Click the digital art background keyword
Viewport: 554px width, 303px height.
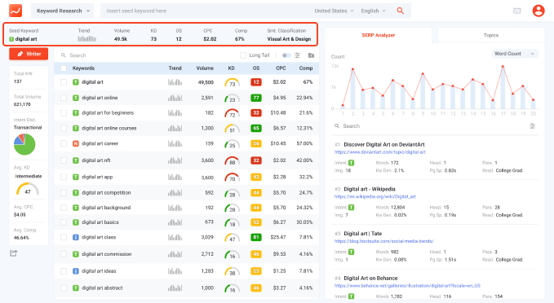click(x=106, y=208)
